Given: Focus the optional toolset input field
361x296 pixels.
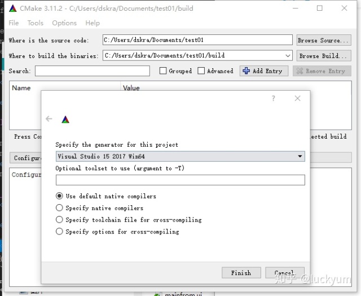Looking at the screenshot, I should [180, 180].
